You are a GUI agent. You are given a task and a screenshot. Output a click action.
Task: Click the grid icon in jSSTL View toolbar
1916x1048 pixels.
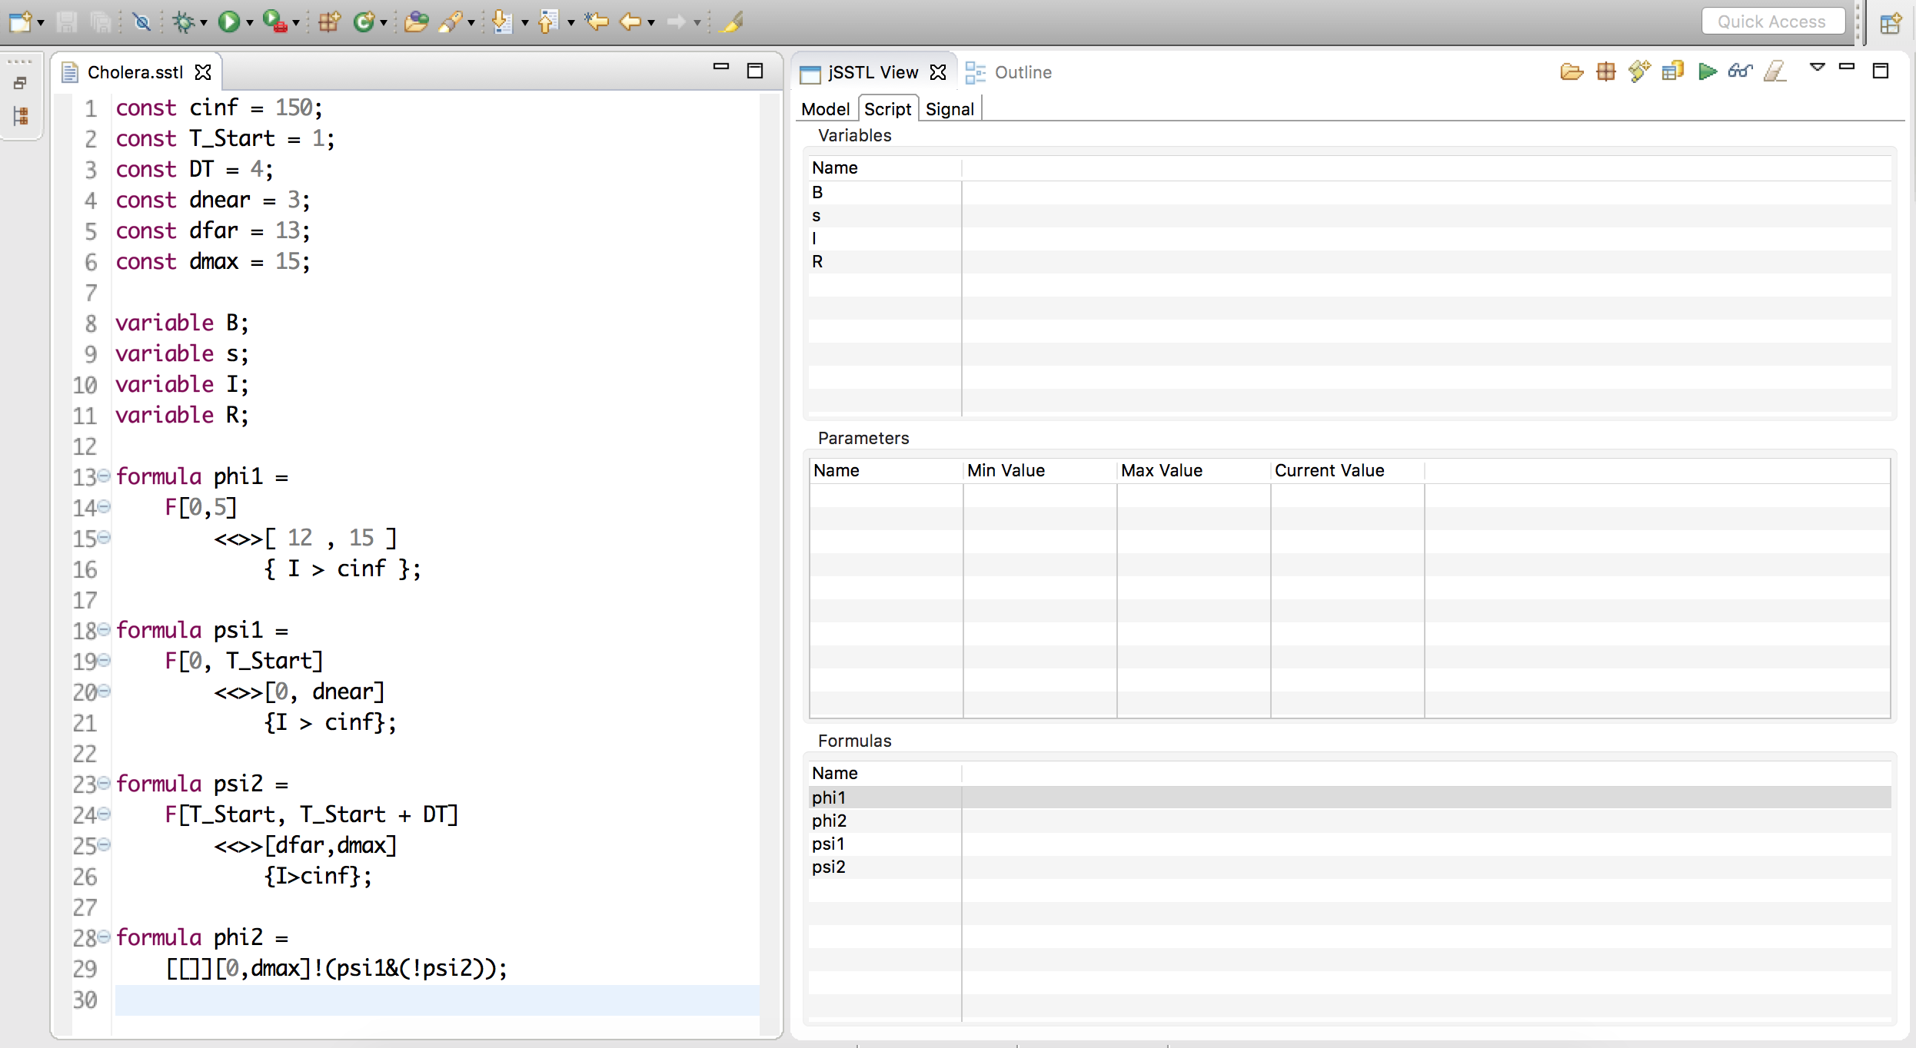[x=1606, y=72]
